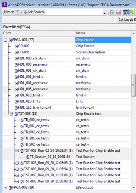Click the Filters funnel icon
Screen dimensions: 136x193
17,12
